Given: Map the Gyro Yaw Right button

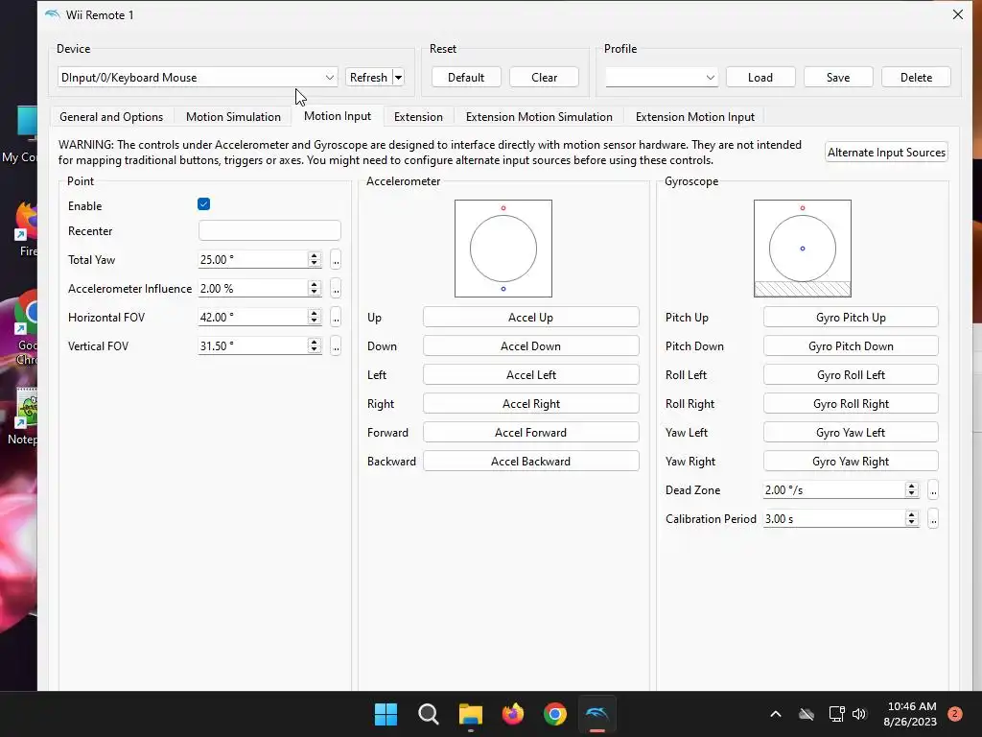Looking at the screenshot, I should [851, 462].
